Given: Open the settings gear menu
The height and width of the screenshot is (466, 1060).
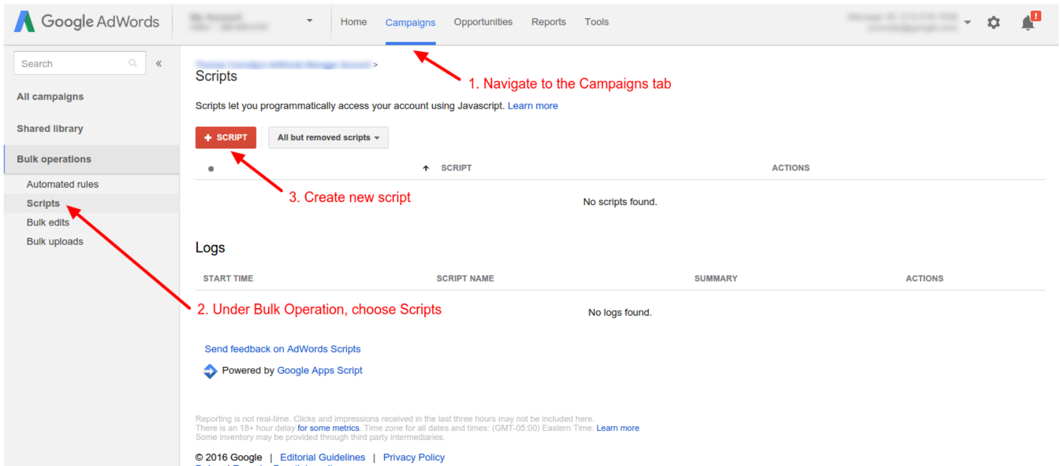Looking at the screenshot, I should pyautogui.click(x=994, y=23).
